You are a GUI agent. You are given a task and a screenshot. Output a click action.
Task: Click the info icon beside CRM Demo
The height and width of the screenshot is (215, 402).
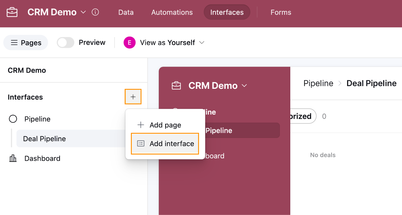coord(95,12)
